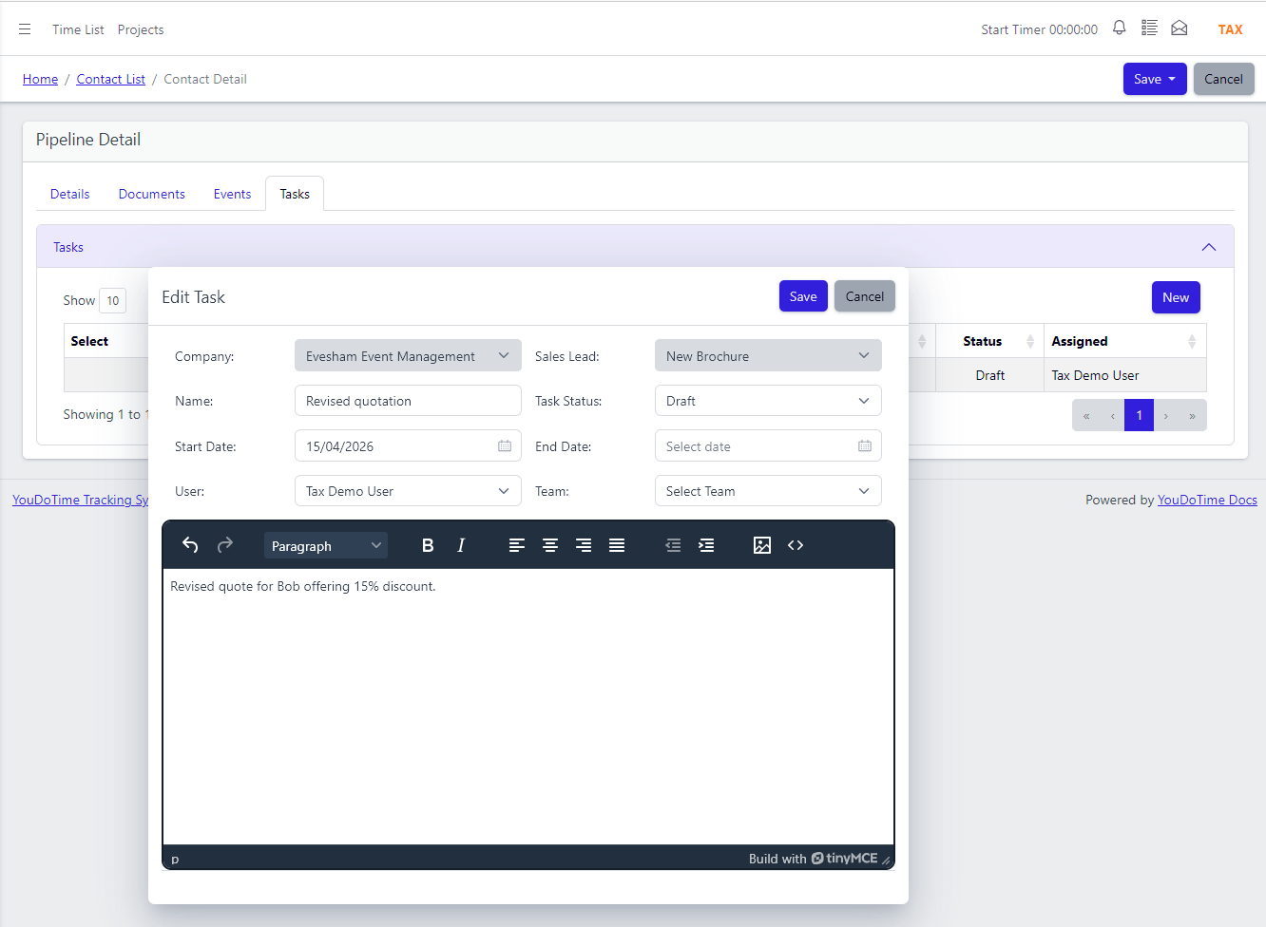Viewport: 1266px width, 927px height.
Task: Click the Start Date field
Action: coord(408,445)
